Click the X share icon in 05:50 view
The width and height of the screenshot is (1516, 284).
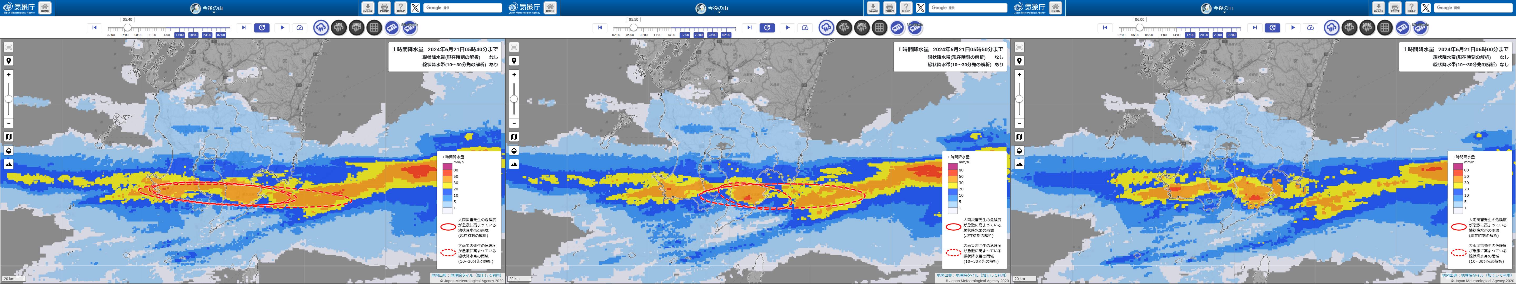pyautogui.click(x=920, y=8)
